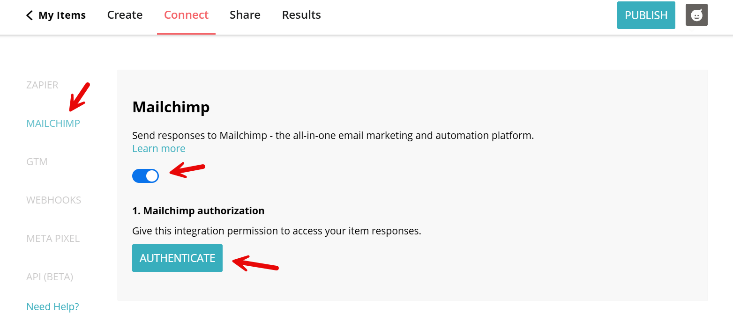The width and height of the screenshot is (733, 335).
Task: Select MAILCHIMP in the sidebar
Action: [53, 123]
